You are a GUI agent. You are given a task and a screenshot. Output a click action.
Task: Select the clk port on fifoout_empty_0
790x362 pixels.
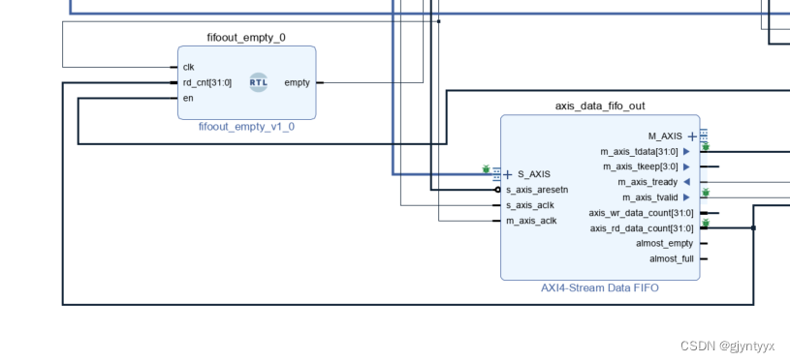(189, 67)
